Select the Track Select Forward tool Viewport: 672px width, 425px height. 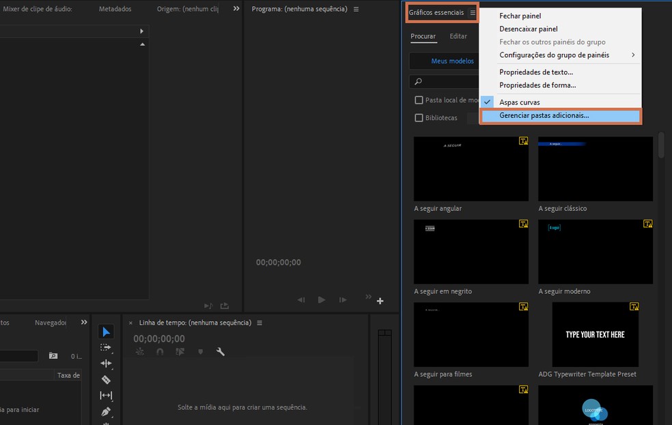106,347
